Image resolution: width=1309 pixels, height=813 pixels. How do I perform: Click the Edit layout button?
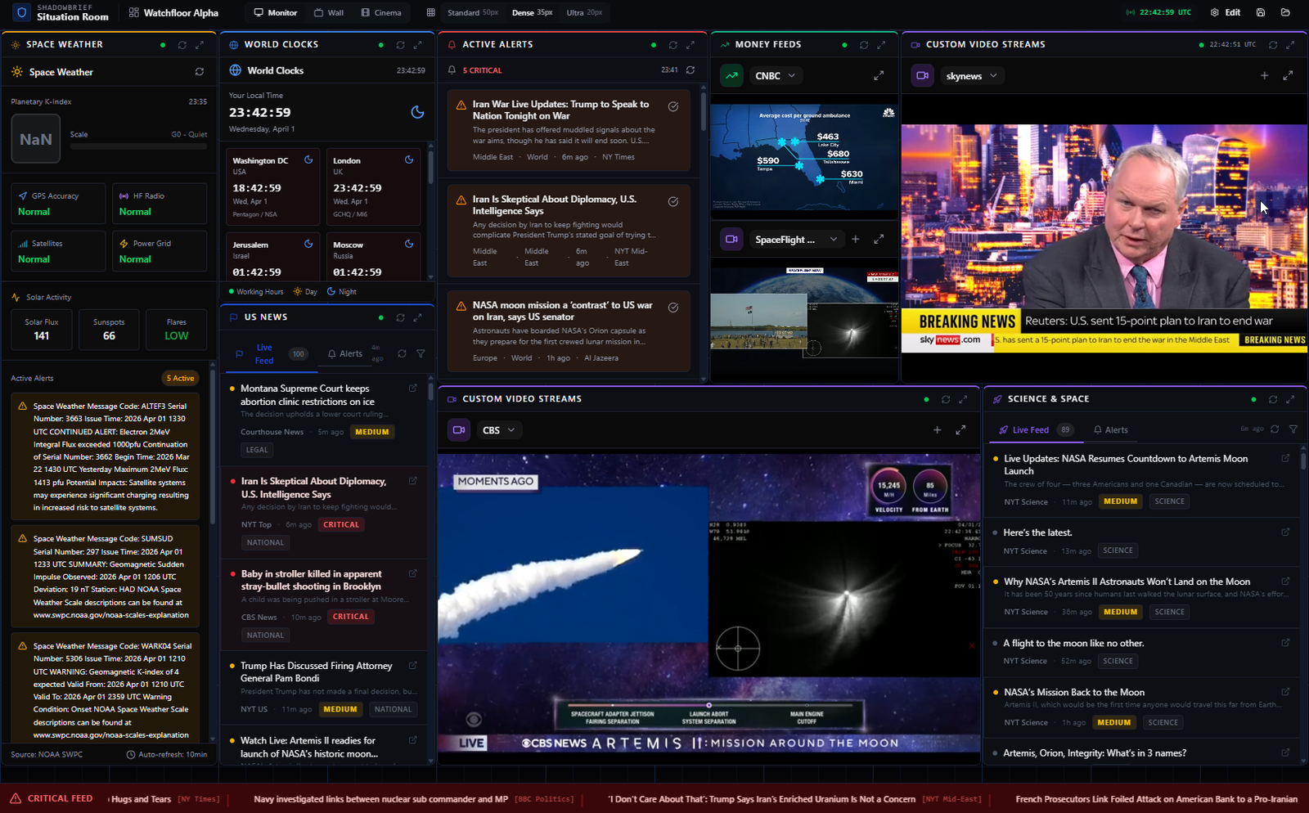coord(1226,12)
